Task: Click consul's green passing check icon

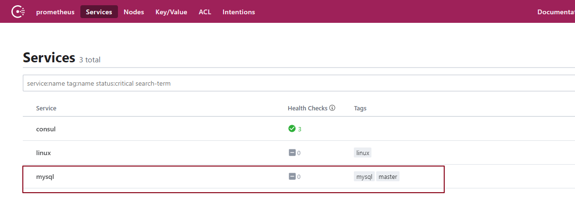Action: 292,128
